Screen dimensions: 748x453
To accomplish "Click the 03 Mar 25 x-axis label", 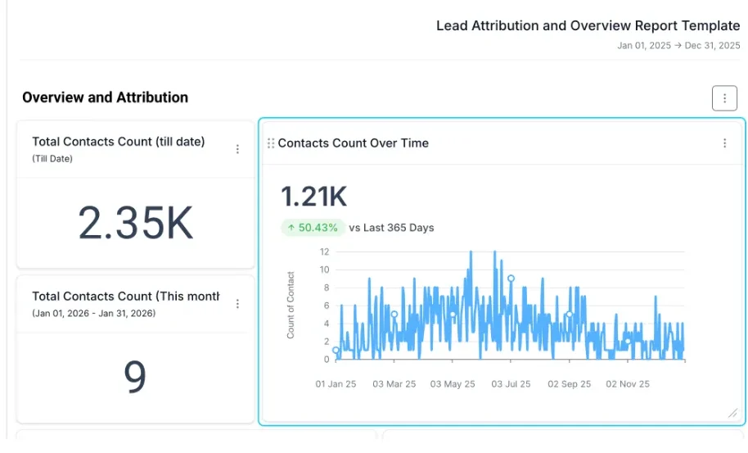I will (394, 384).
